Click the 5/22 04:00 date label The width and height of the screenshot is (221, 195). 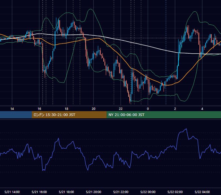202,192
